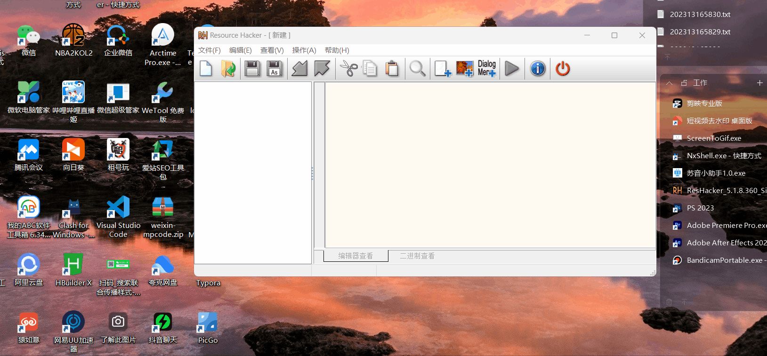Add an image resource via picture-plus icon

point(465,69)
